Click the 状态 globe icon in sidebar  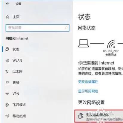coord(7,49)
